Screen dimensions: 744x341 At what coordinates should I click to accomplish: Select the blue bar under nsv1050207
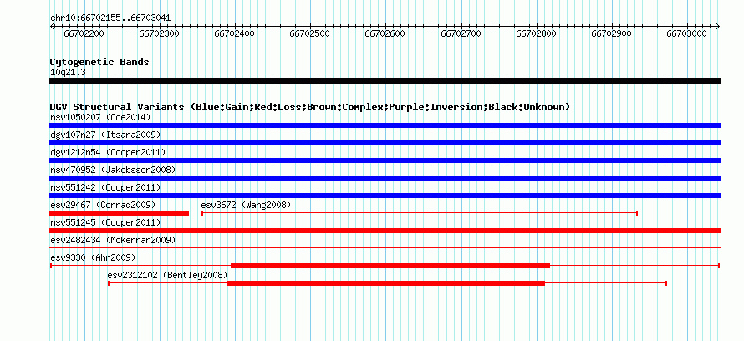385,125
